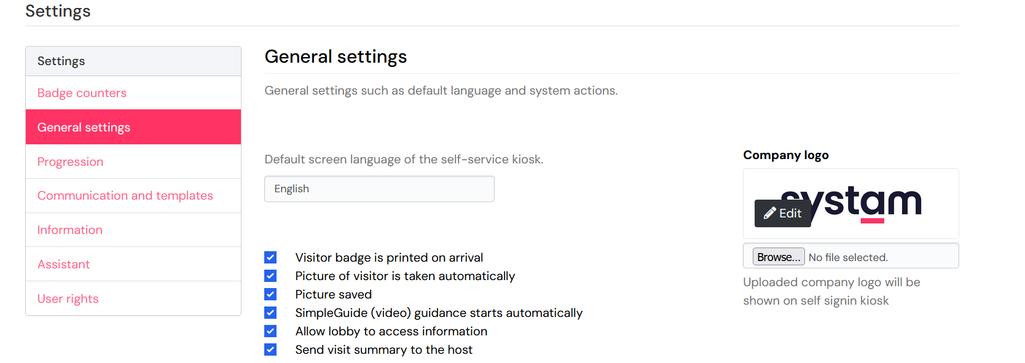Disable Allow lobby to access information
Screen dimensions: 1025x363
(270, 331)
